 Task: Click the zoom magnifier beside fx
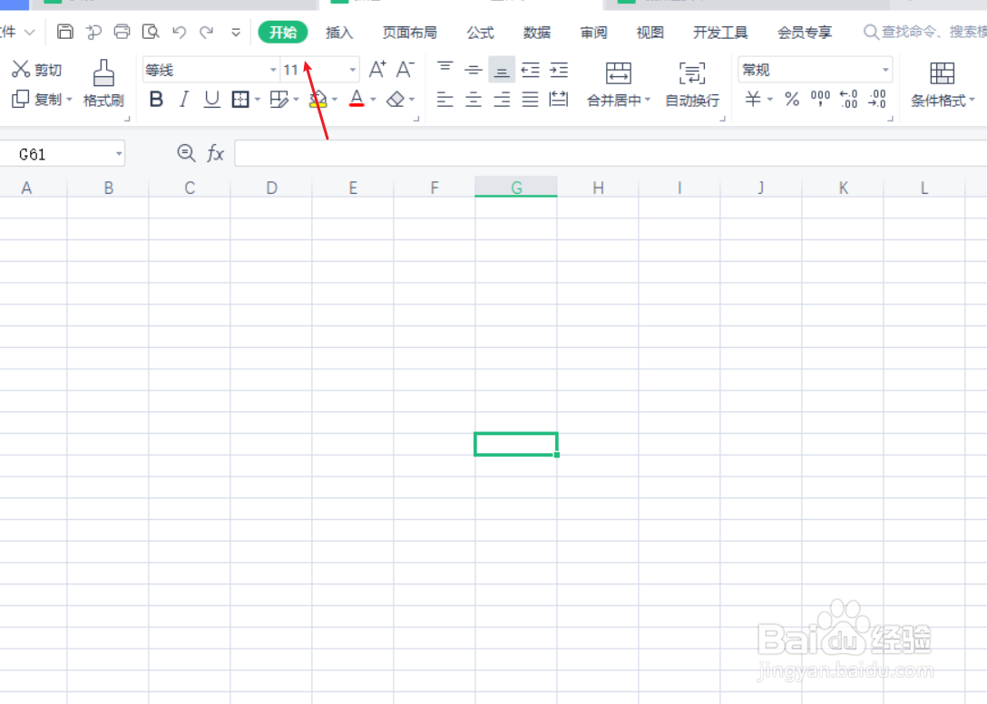point(186,153)
